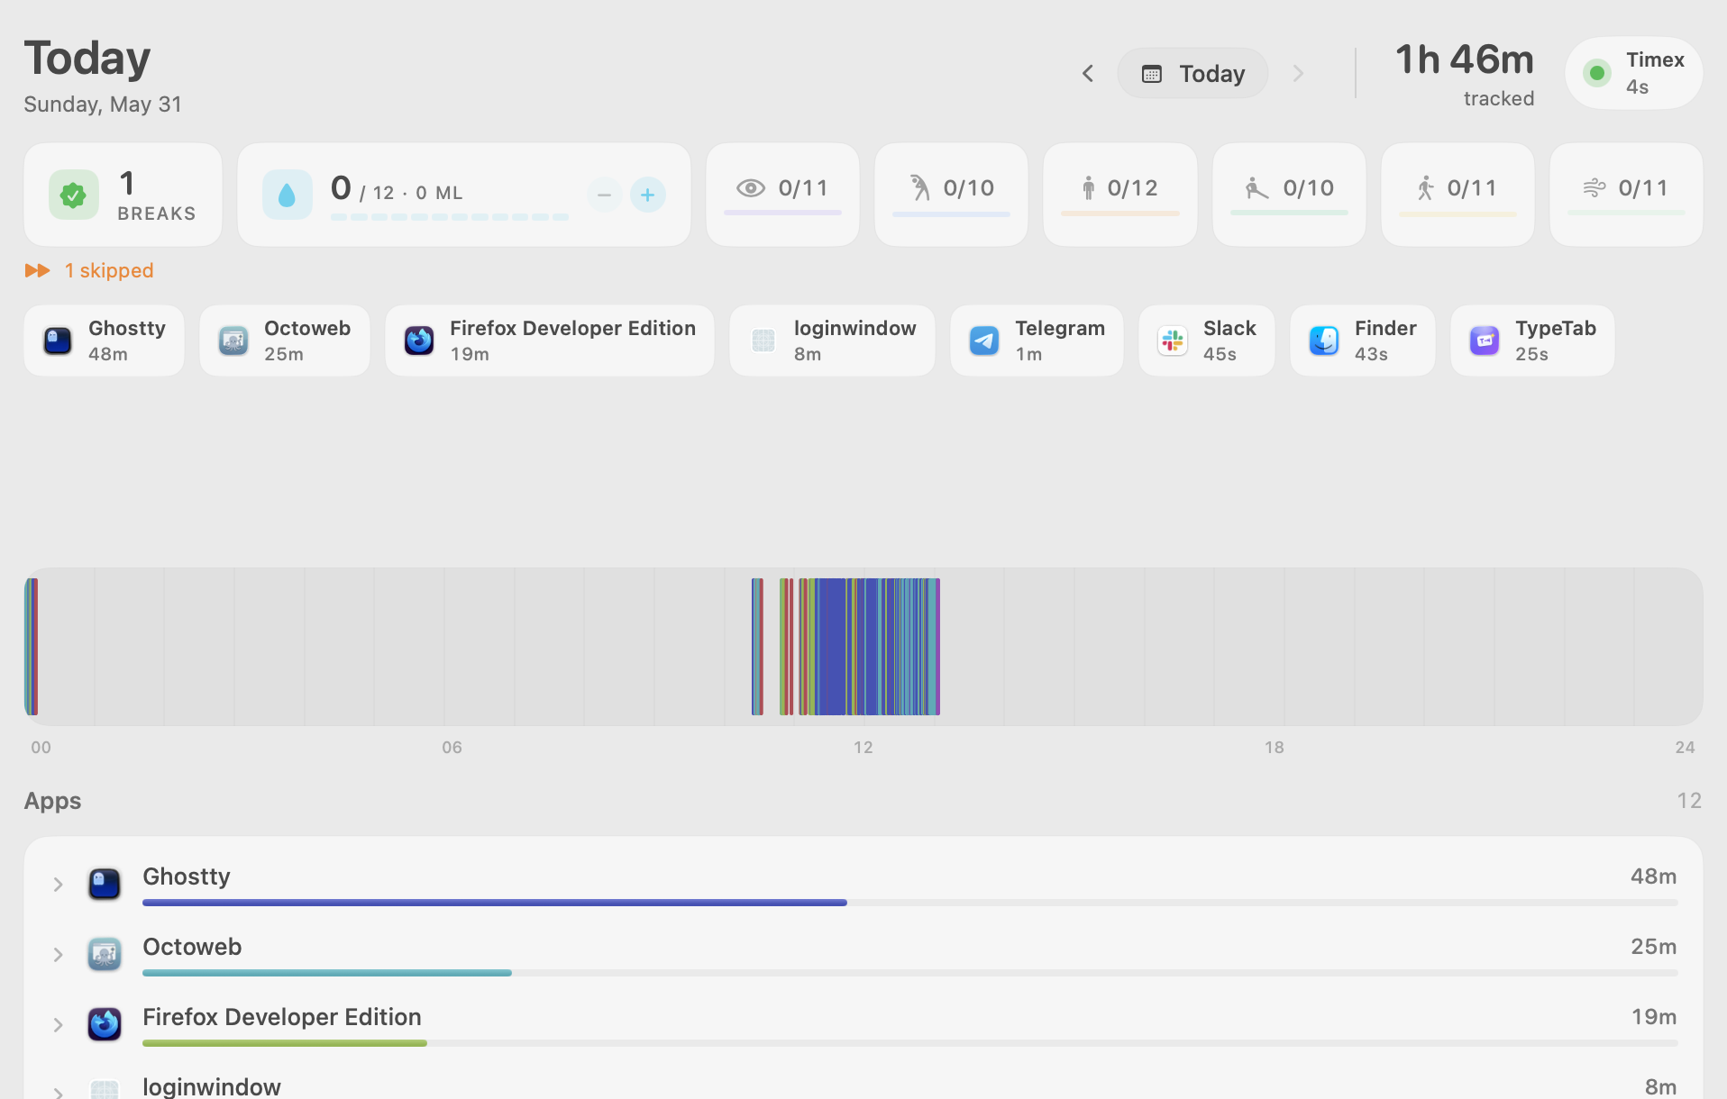Go to next day with right arrow
This screenshot has width=1727, height=1099.
[x=1298, y=73]
